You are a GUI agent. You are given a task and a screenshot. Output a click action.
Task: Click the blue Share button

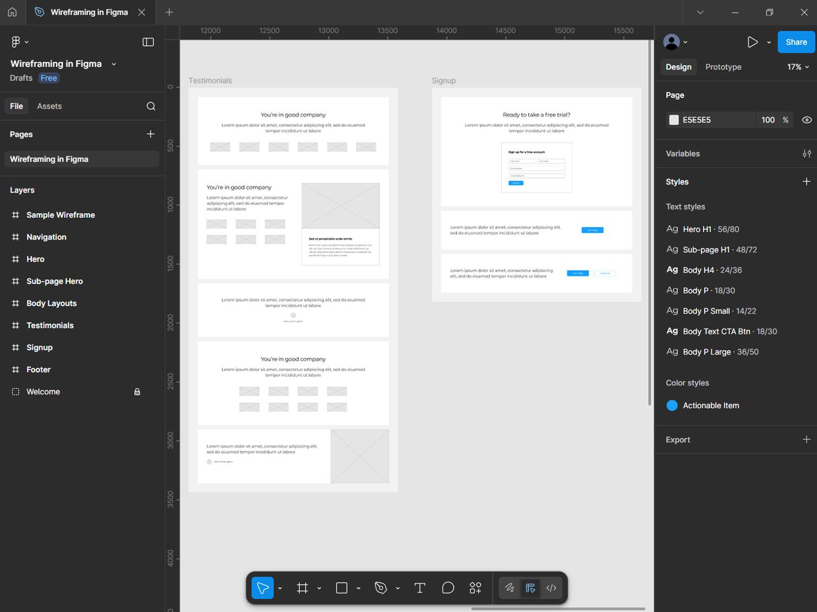[796, 42]
